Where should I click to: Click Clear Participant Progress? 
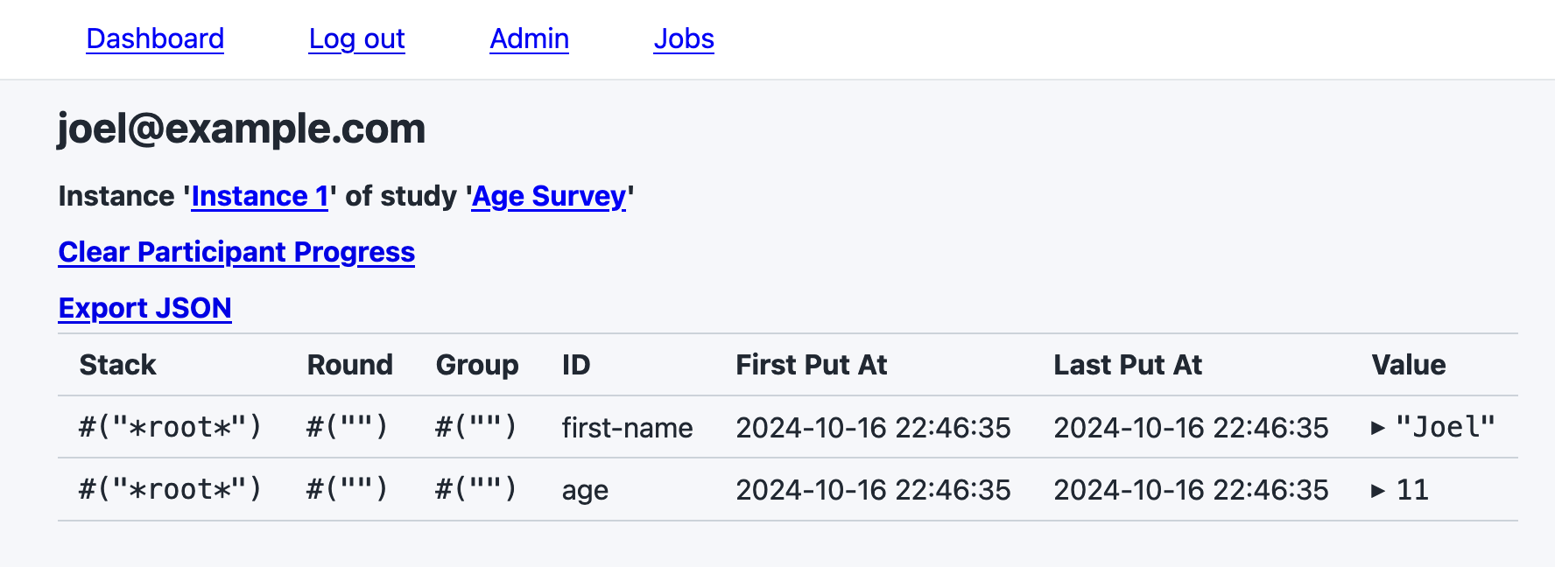pos(236,252)
